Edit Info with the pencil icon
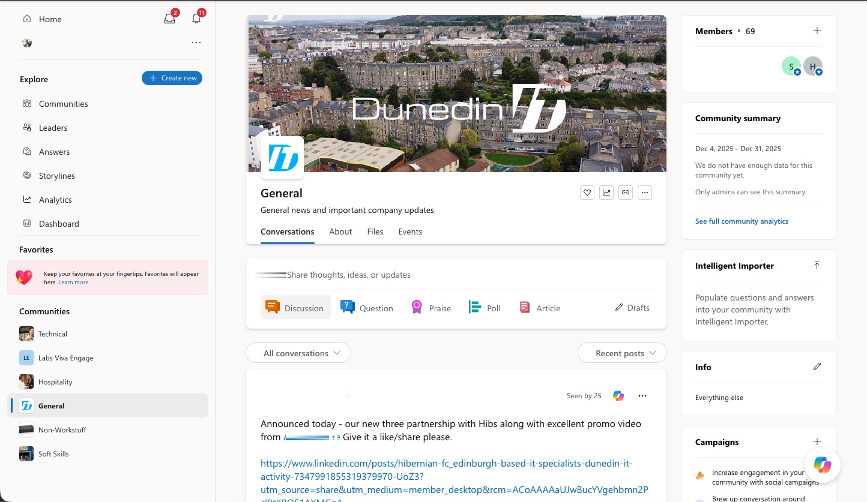This screenshot has width=867, height=502. point(817,366)
